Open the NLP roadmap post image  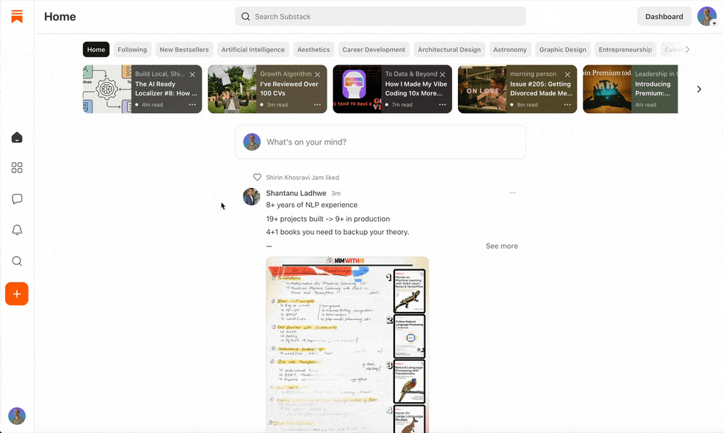point(347,344)
